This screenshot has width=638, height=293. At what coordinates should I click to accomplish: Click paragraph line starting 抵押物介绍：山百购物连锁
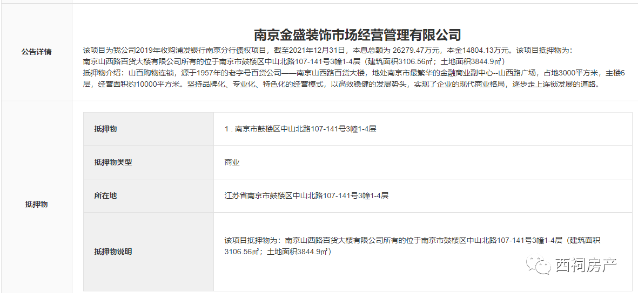354,73
